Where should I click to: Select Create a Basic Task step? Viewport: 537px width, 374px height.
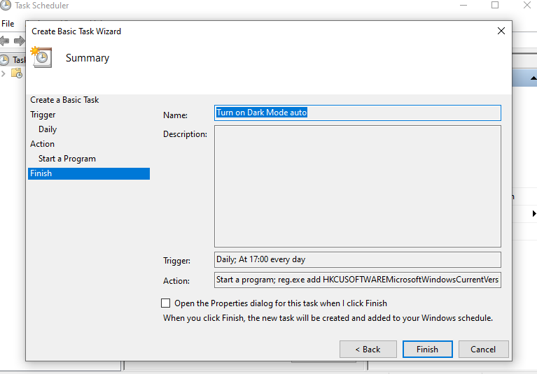(64, 100)
